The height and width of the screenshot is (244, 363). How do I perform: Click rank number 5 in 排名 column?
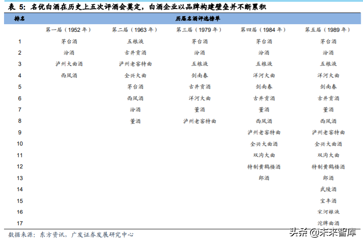point(20,87)
